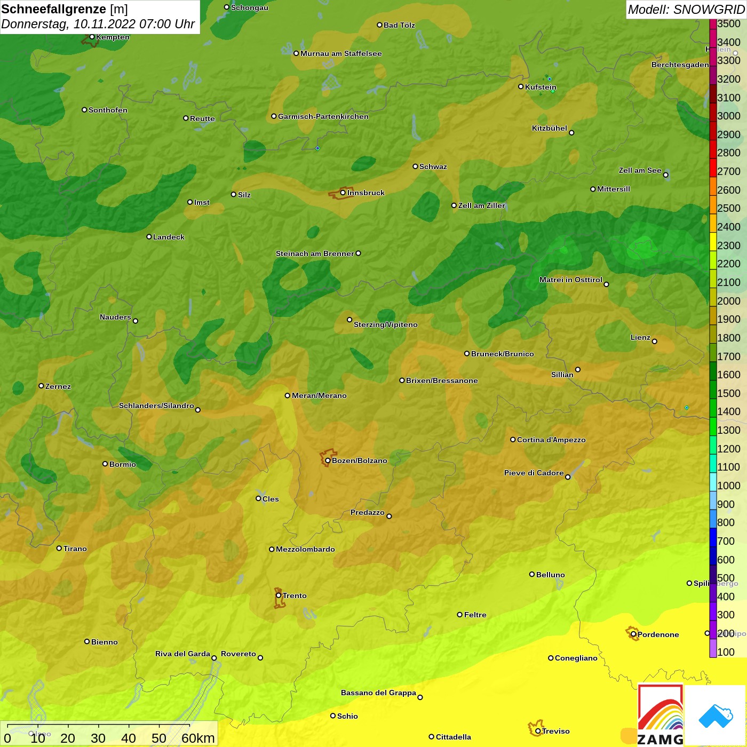This screenshot has width=747, height=747.
Task: Click the Meran/Merano marker dot
Action: [288, 395]
